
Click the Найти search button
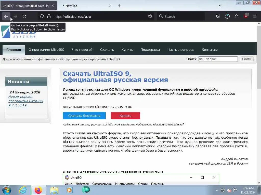pyautogui.click(x=246, y=59)
